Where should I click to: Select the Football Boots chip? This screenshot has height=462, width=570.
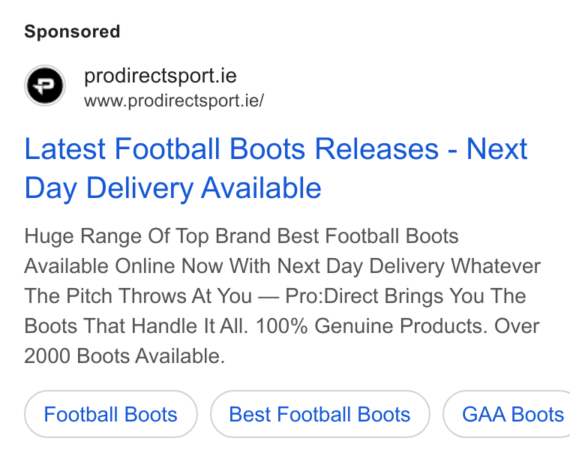[111, 415]
